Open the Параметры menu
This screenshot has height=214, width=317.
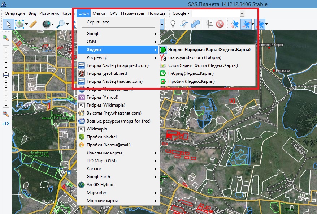point(133,13)
